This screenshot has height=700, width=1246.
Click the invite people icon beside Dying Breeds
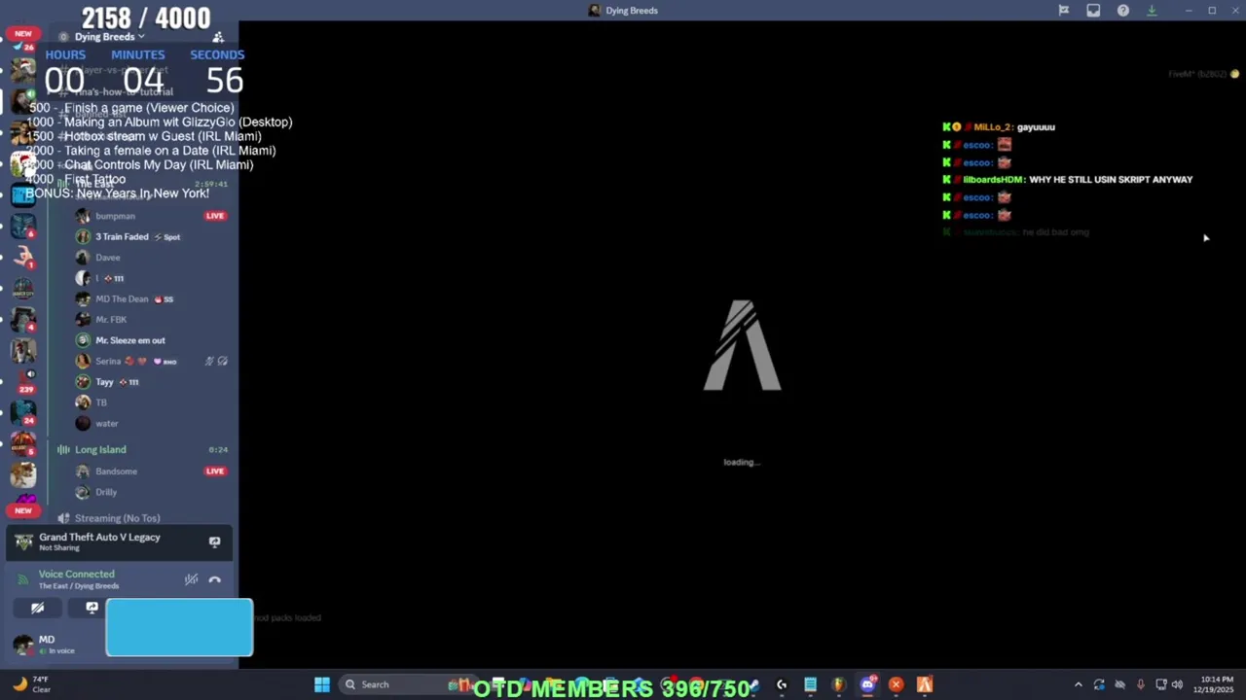[x=218, y=37]
